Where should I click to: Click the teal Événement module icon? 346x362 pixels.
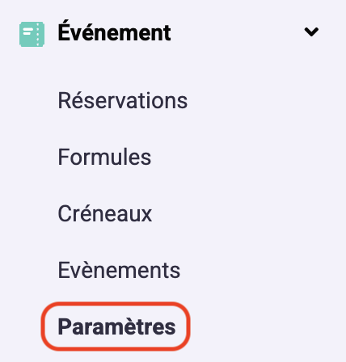pos(32,34)
